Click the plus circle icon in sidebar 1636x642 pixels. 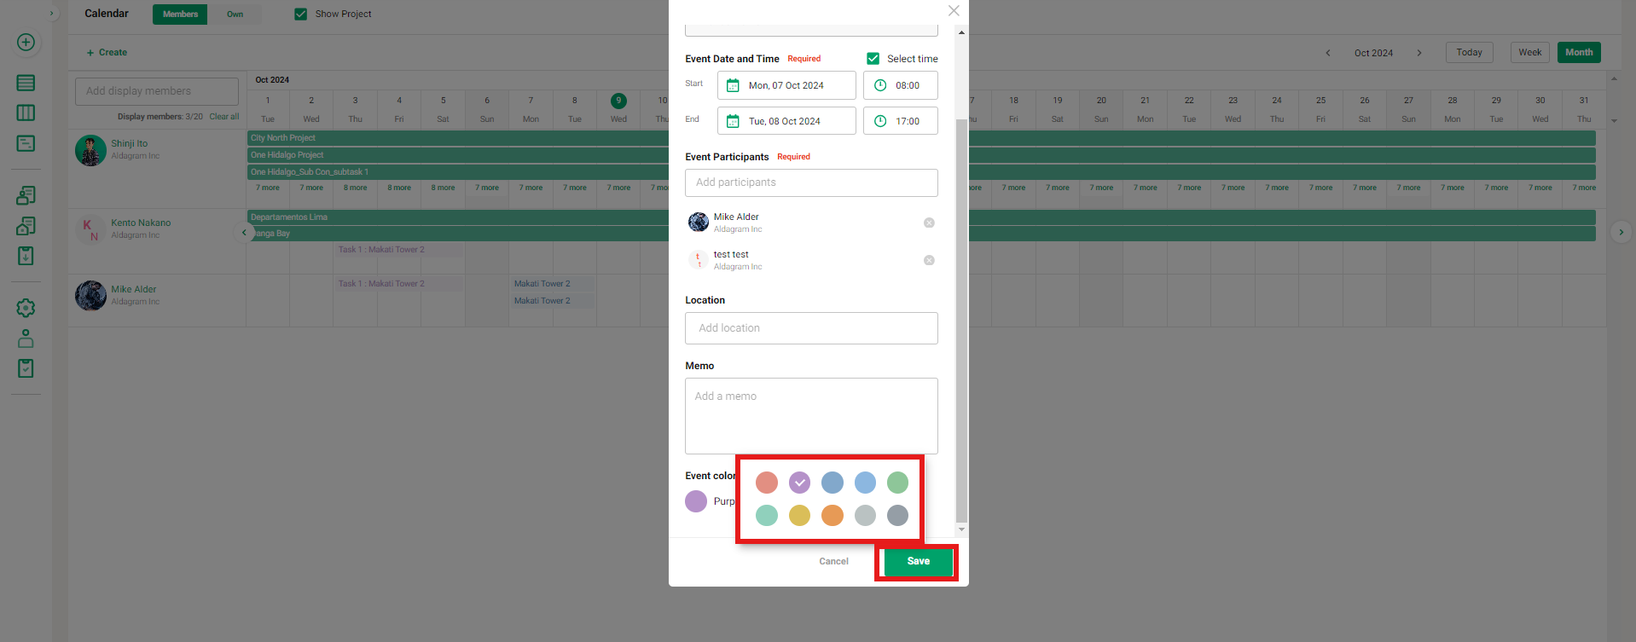click(26, 43)
